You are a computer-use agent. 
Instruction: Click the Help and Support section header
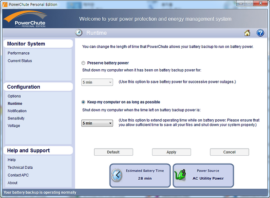(38, 150)
